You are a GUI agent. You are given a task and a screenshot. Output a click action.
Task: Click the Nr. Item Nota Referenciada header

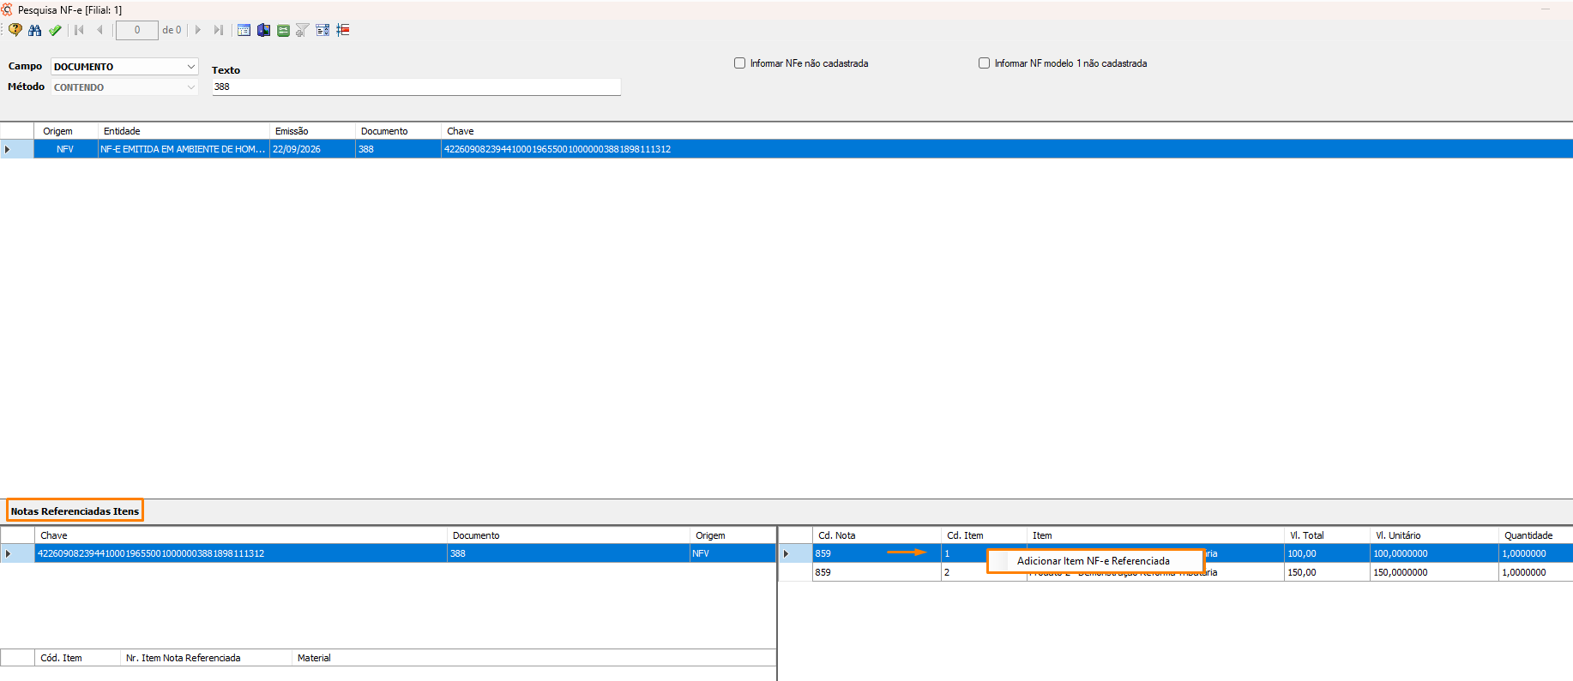(206, 658)
